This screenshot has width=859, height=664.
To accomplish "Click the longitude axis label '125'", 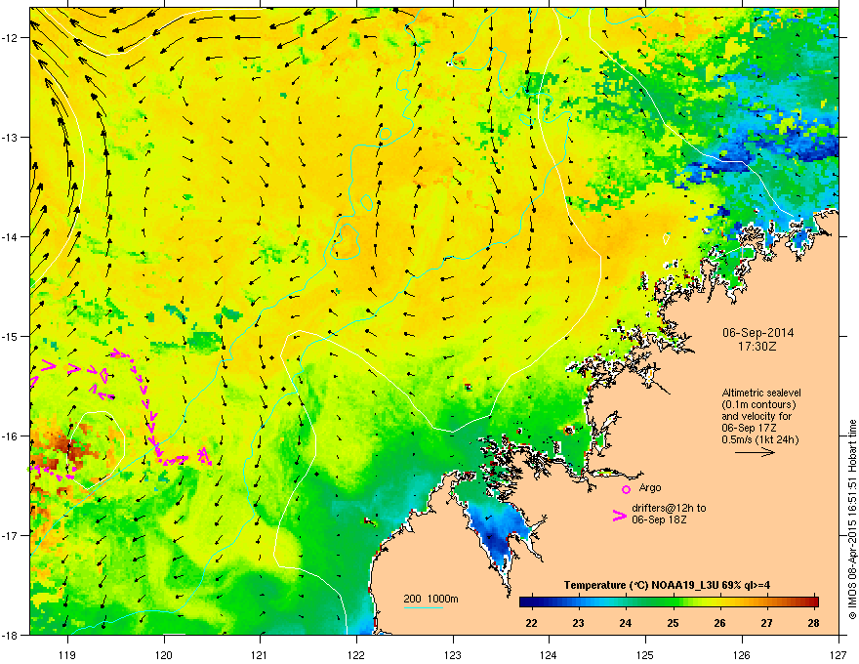I will (645, 654).
